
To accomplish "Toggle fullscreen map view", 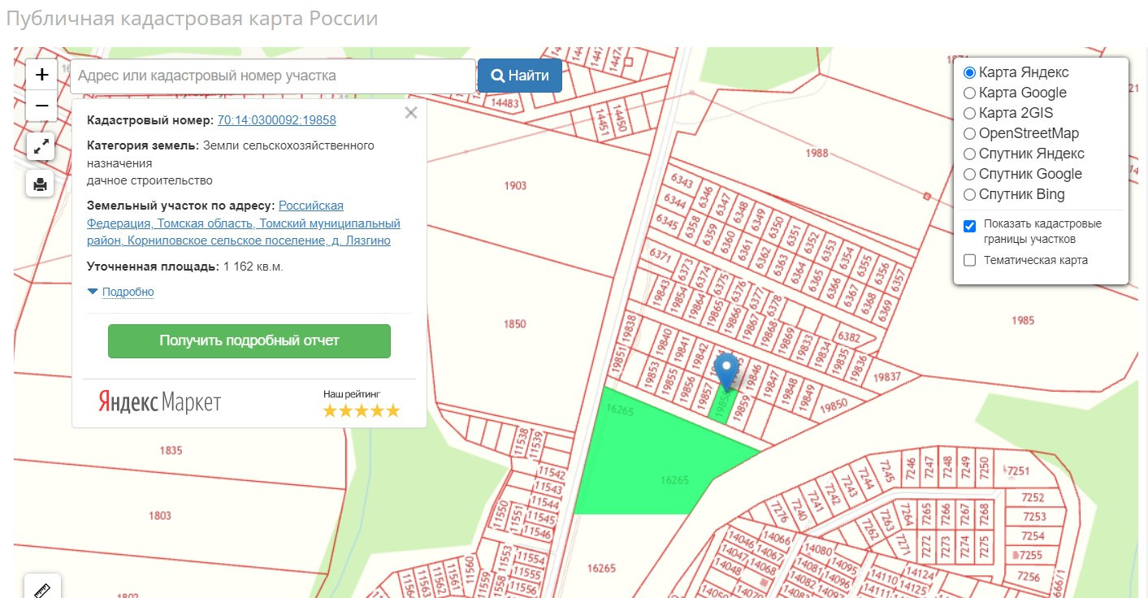I will click(x=41, y=147).
